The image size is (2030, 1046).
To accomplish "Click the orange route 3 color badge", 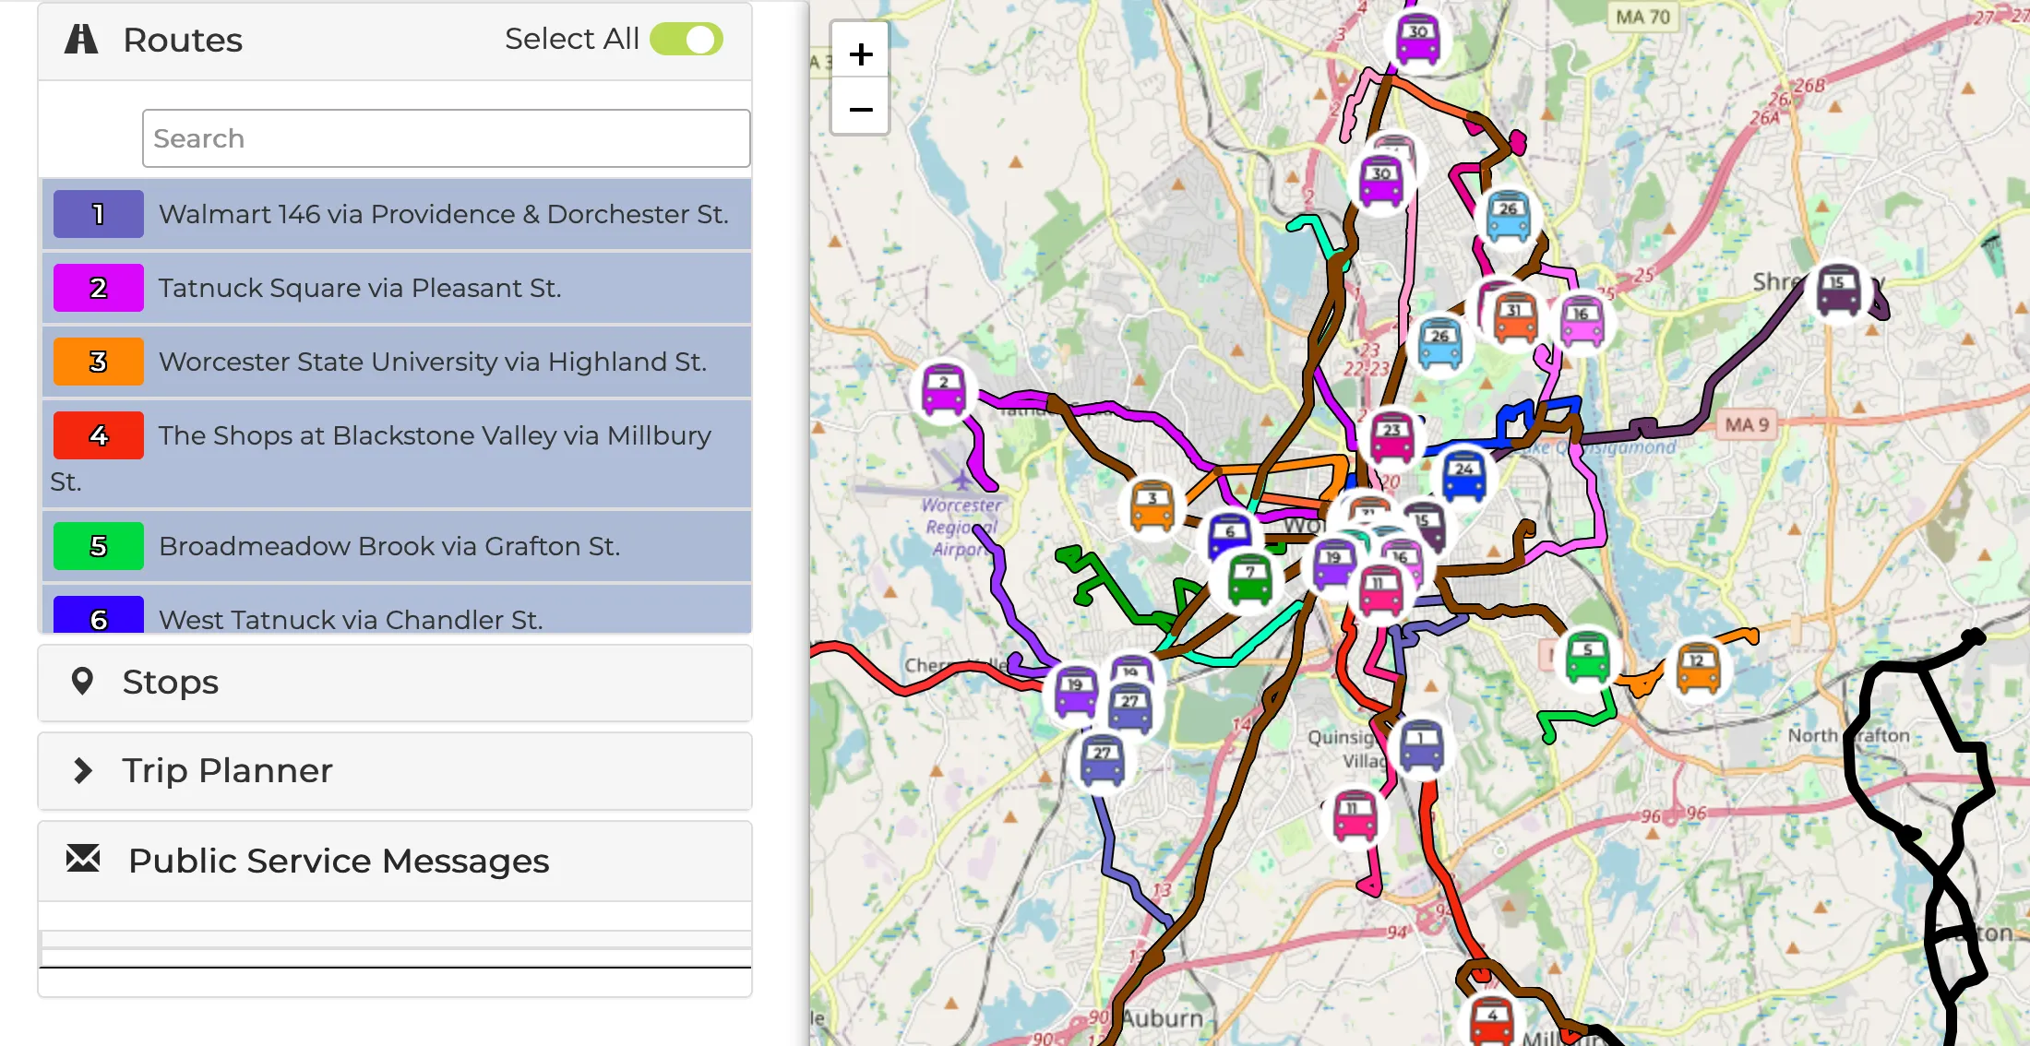I will point(99,362).
